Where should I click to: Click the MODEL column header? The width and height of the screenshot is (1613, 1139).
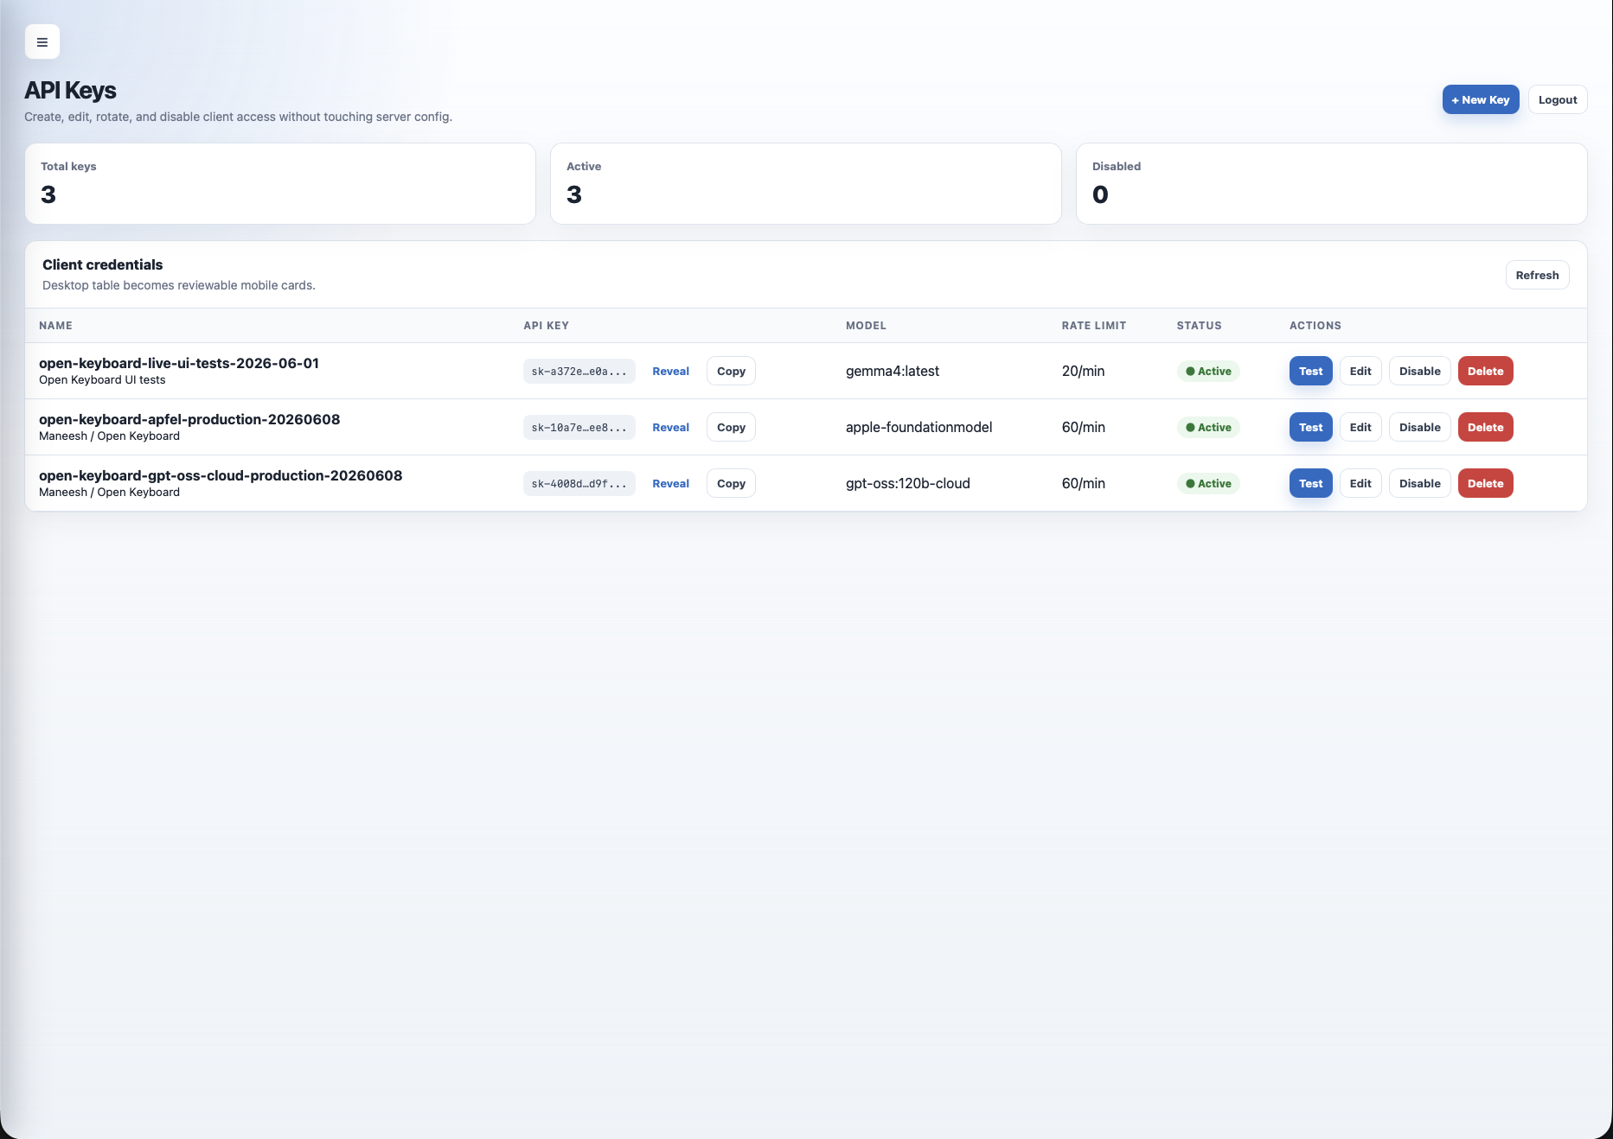[x=866, y=326]
